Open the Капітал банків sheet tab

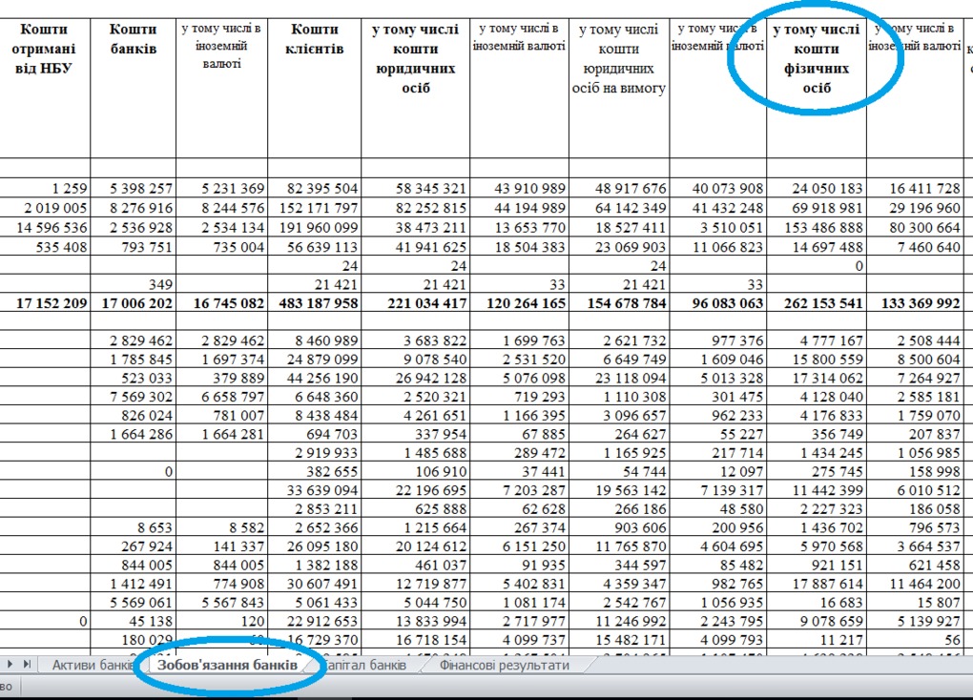click(366, 665)
